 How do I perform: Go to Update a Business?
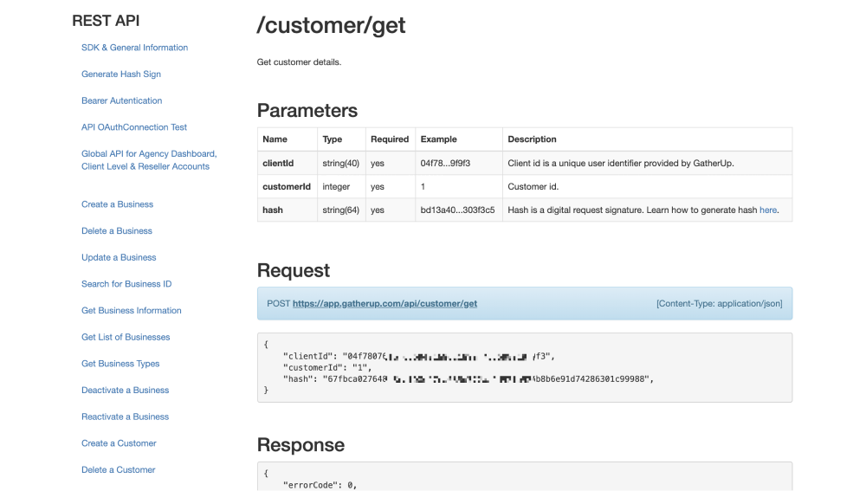tap(119, 257)
